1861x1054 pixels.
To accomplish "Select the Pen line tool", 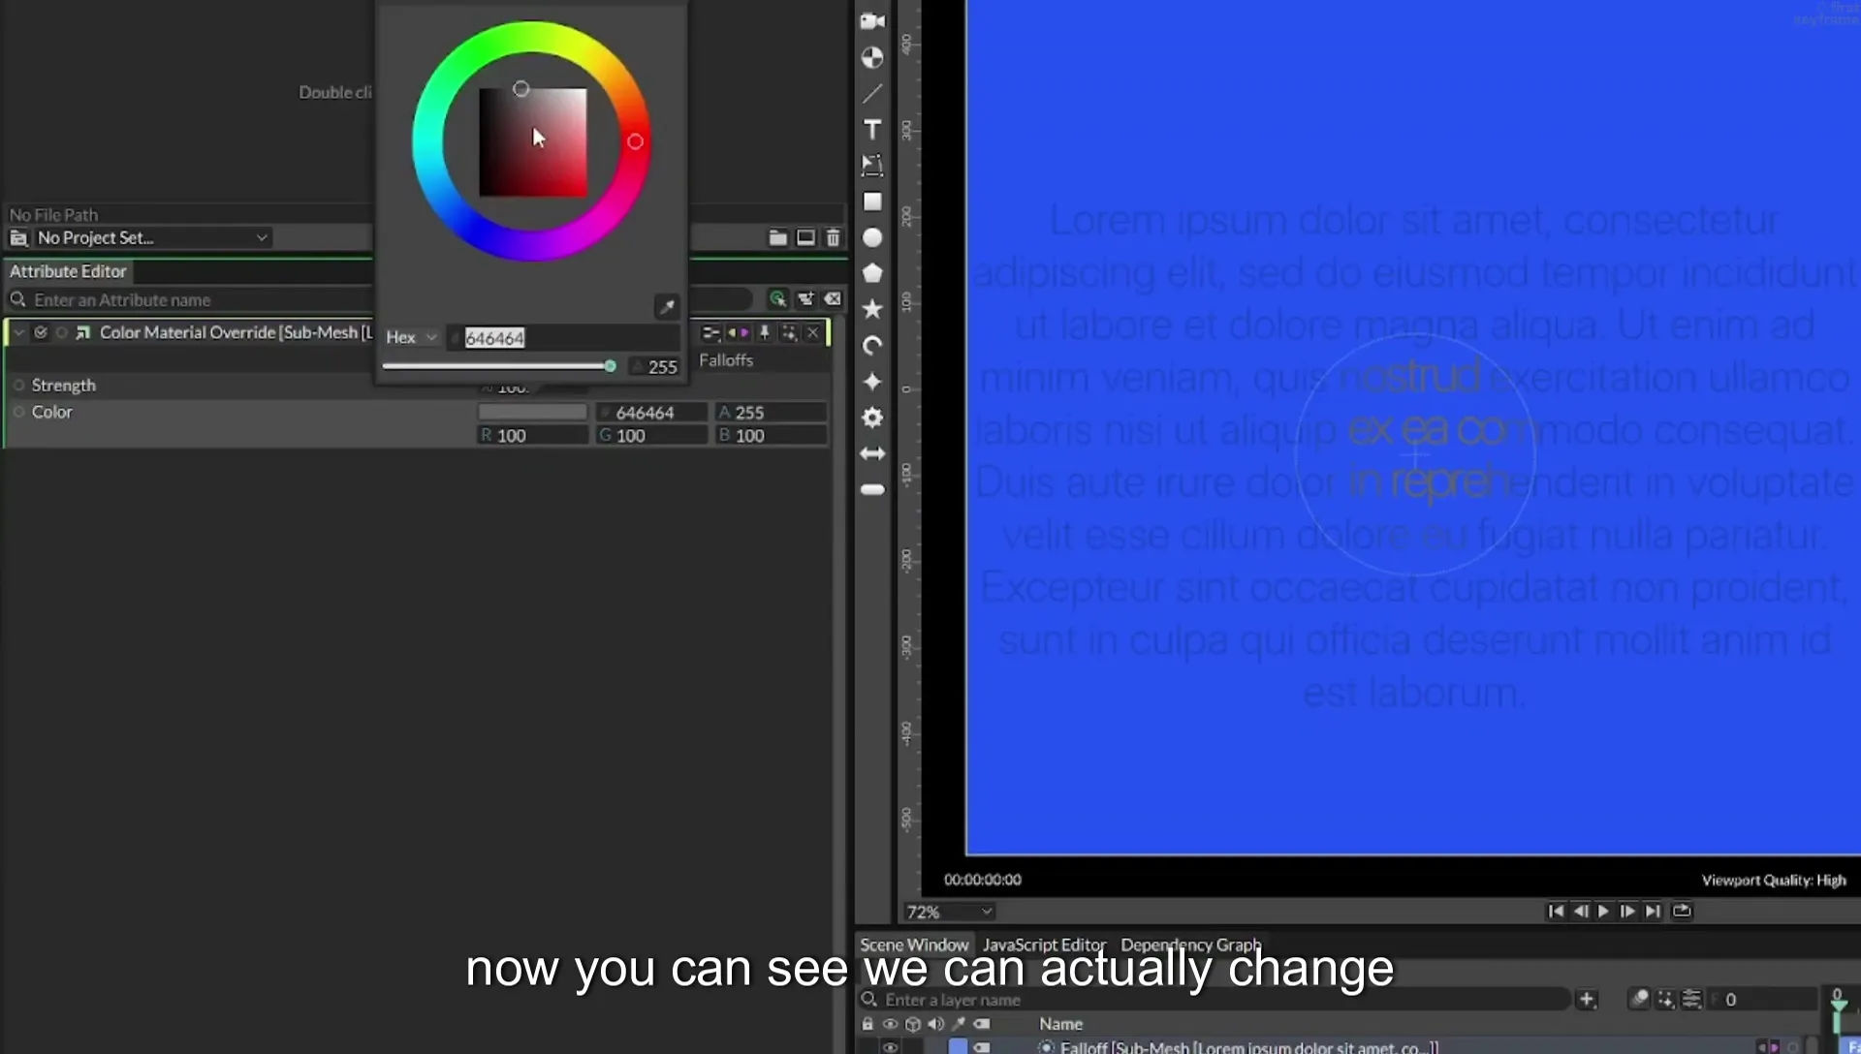I will point(872,94).
